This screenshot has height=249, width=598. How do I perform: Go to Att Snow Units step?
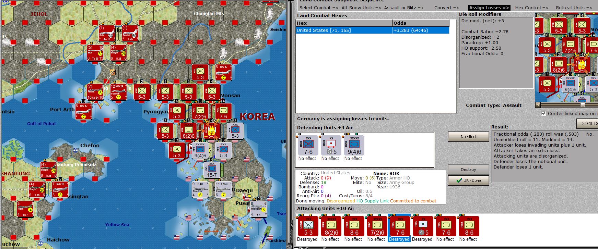point(361,8)
